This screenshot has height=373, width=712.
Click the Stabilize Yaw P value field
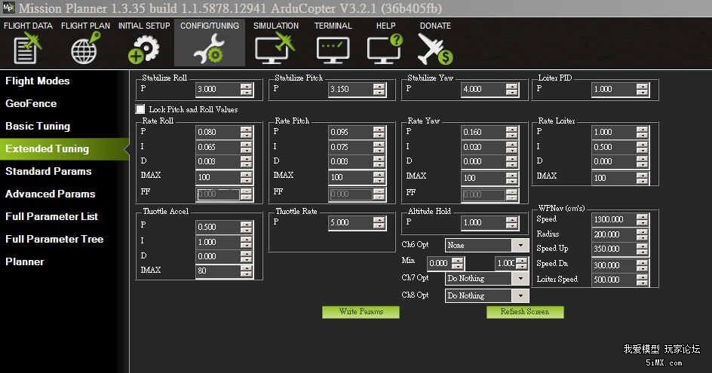coord(483,90)
